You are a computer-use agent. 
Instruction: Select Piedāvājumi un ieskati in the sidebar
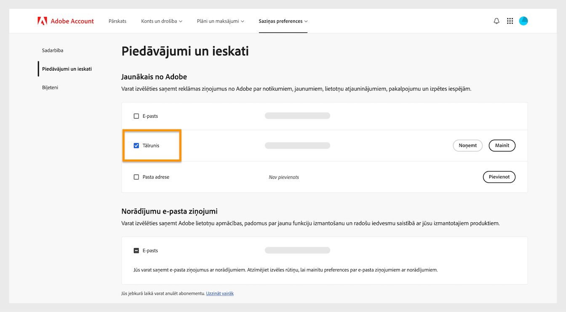(x=67, y=69)
